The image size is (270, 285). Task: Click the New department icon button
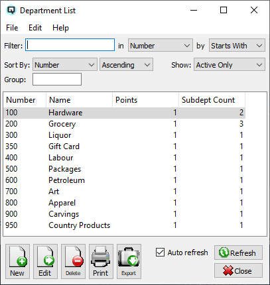pyautogui.click(x=17, y=261)
